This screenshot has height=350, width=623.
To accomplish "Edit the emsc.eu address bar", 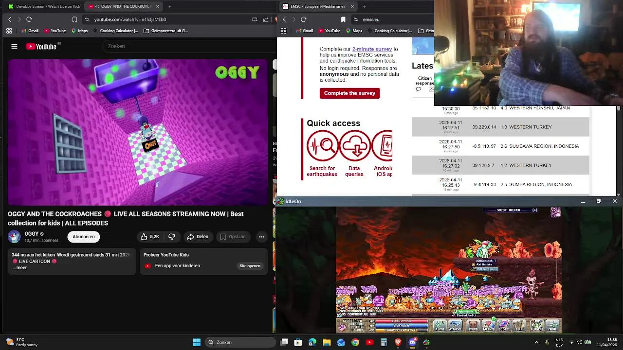I will coord(371,19).
